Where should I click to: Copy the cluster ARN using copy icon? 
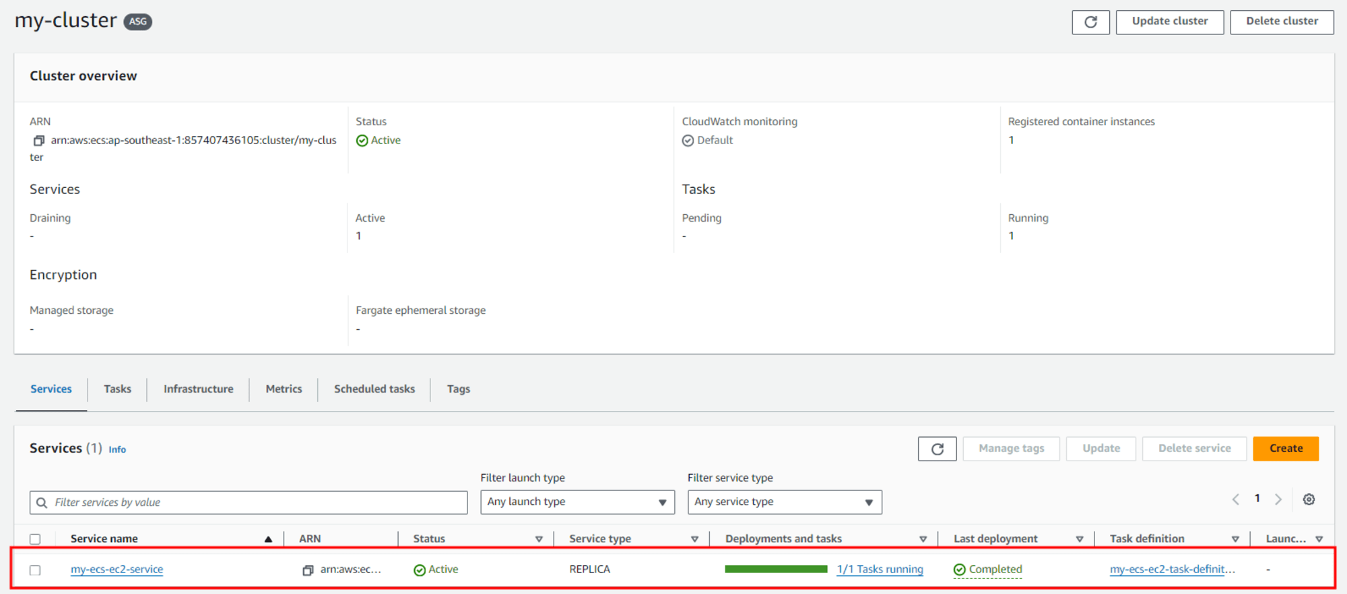tap(38, 141)
